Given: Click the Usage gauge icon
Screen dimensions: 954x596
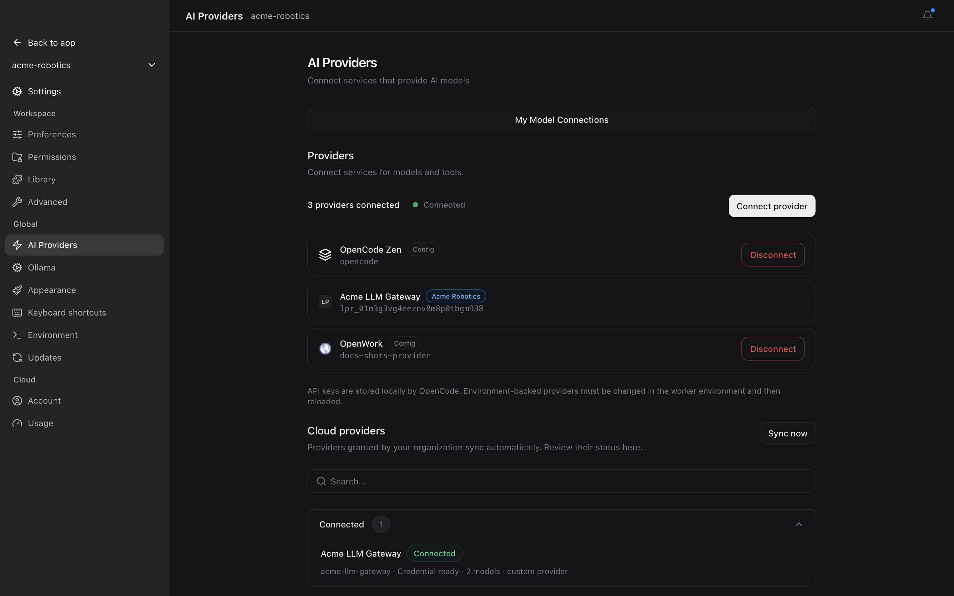Looking at the screenshot, I should point(17,423).
